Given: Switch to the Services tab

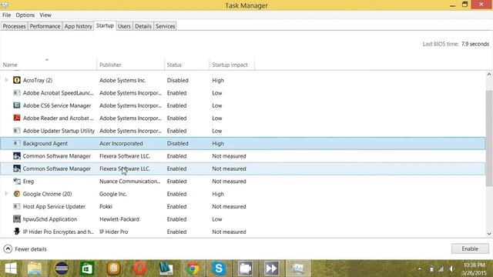Looking at the screenshot, I should 166,26.
